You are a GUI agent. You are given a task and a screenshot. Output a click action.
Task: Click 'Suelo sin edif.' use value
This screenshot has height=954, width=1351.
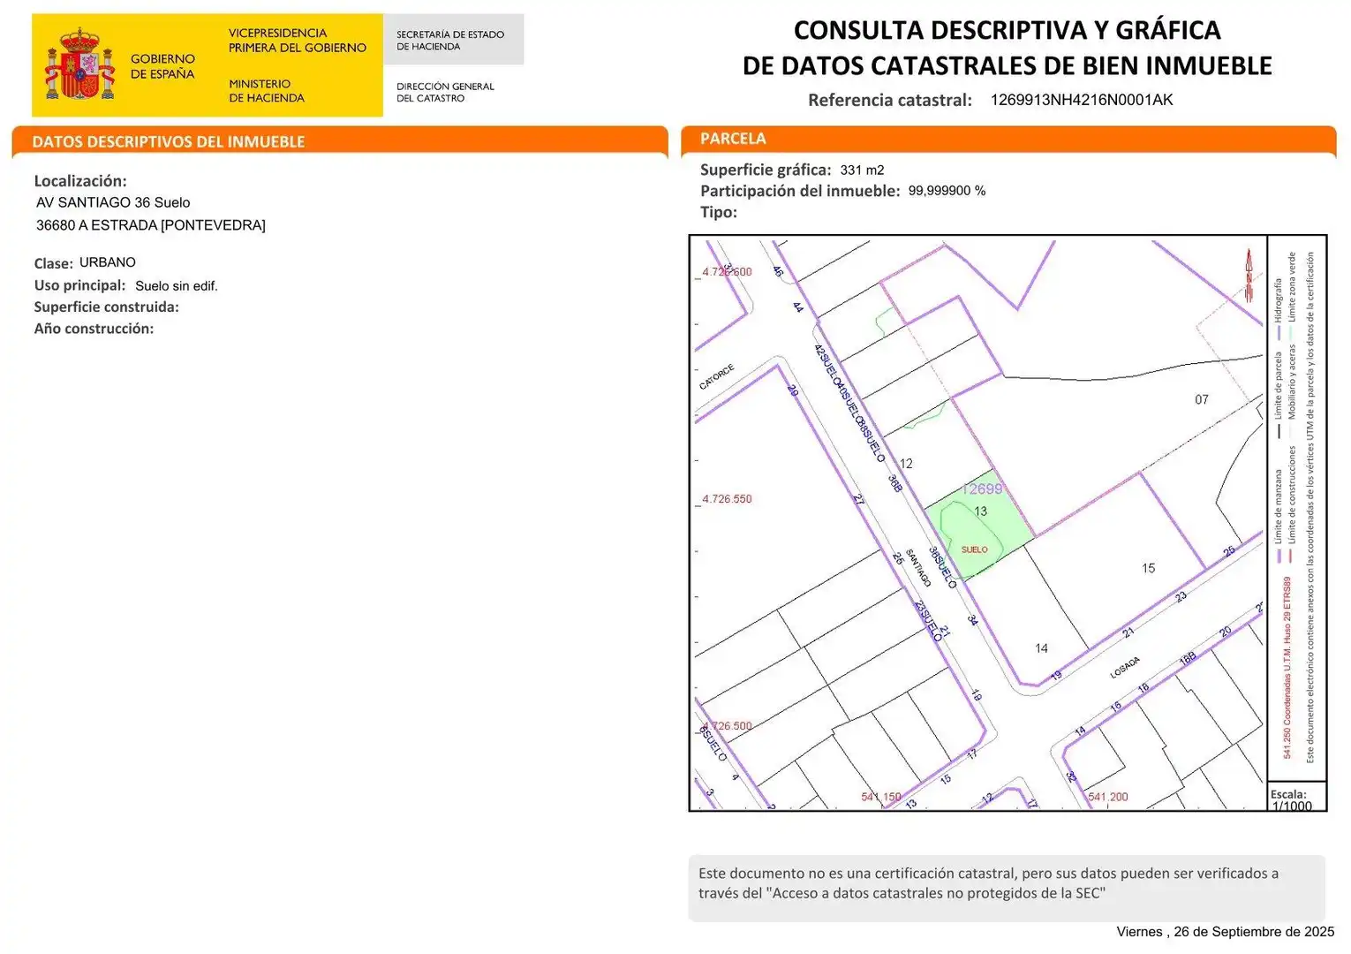(x=177, y=286)
